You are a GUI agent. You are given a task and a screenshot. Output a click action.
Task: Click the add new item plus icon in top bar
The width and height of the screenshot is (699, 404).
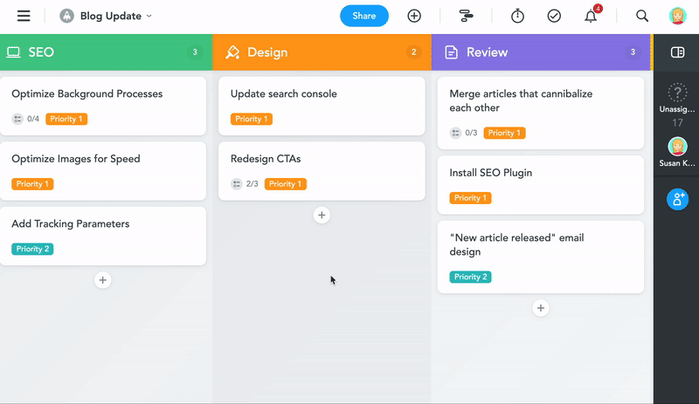point(414,16)
